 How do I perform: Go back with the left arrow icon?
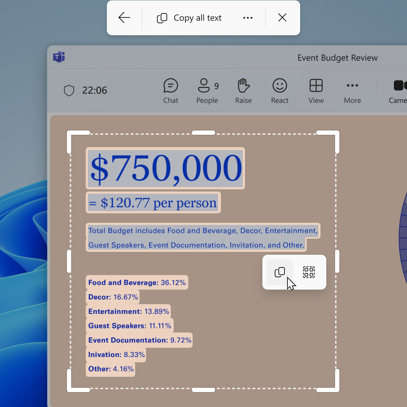(124, 18)
